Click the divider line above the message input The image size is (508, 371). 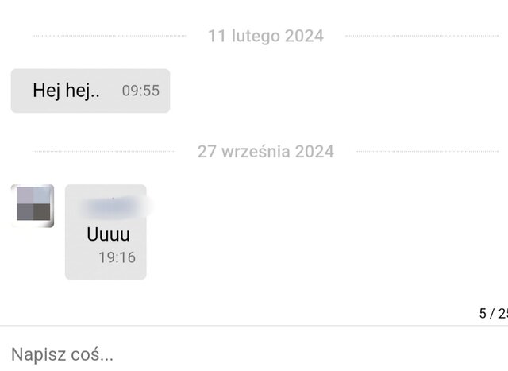pos(254,325)
